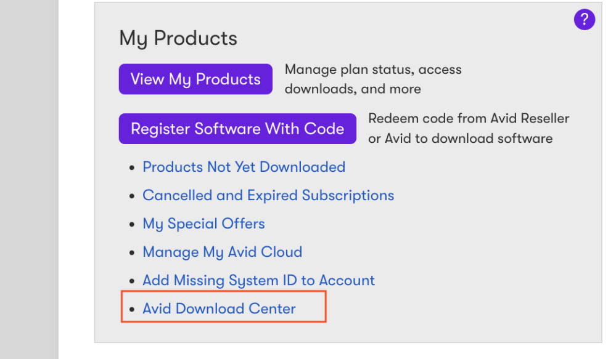Click the 'Manage plan status, access' description text

tap(373, 70)
